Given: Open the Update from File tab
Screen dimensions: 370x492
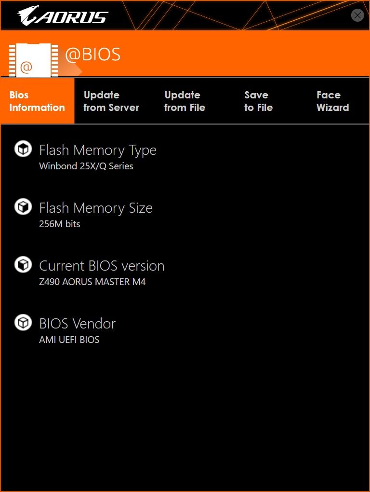Looking at the screenshot, I should 185,101.
